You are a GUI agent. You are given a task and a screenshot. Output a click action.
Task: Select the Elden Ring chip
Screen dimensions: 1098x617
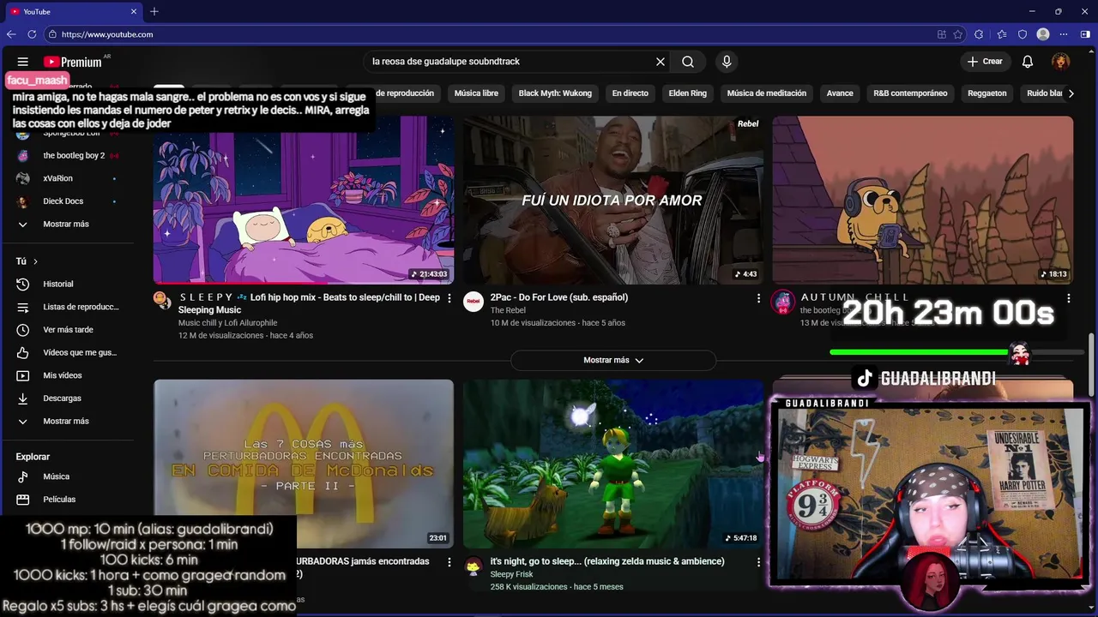click(688, 93)
